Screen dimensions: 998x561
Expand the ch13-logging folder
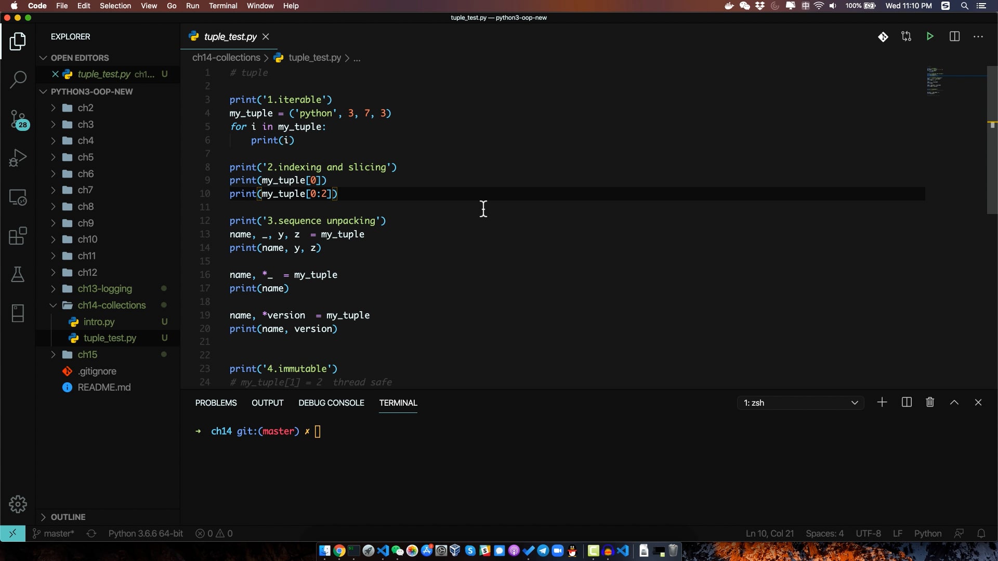pyautogui.click(x=104, y=289)
